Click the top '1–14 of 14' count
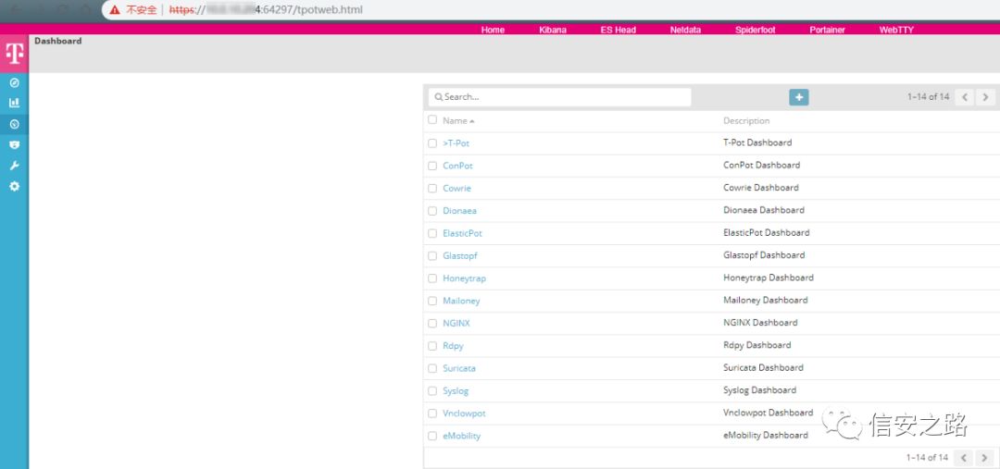Image resolution: width=1000 pixels, height=469 pixels. point(929,97)
